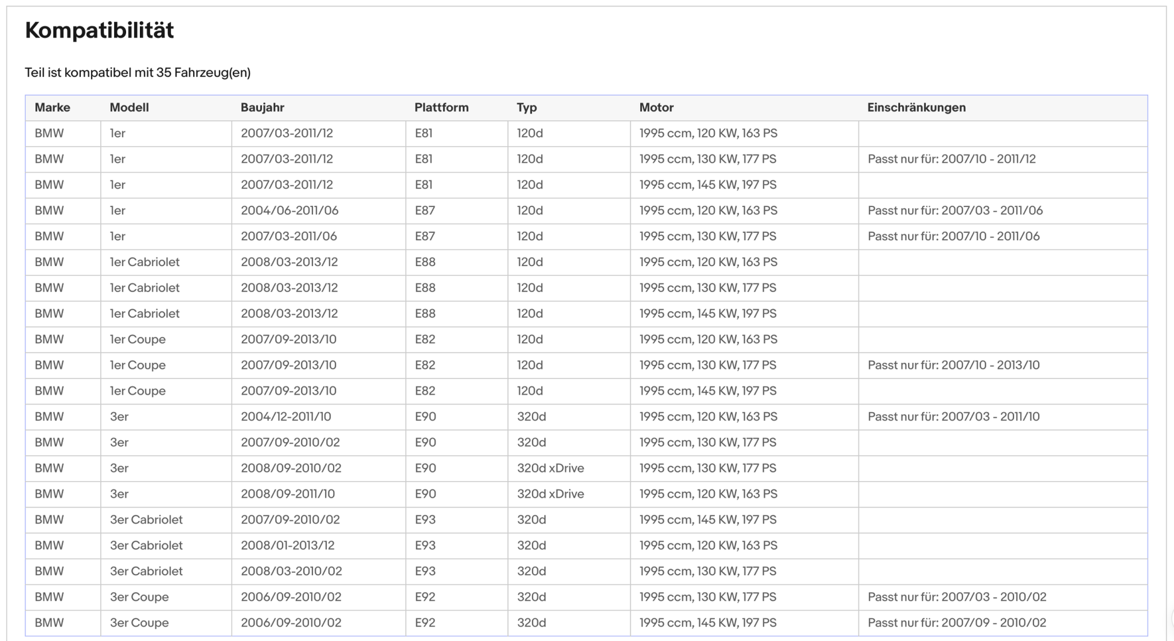The width and height of the screenshot is (1174, 641).
Task: Select the 1er Coupe row with 197 PS
Action: pos(586,391)
